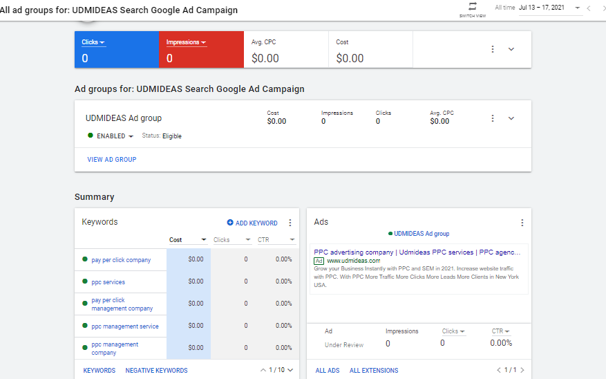
Task: Click the green status dot for ppc services
Action: click(85, 281)
